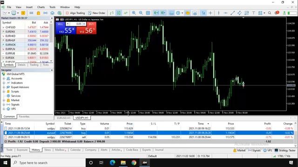The height and width of the screenshot is (167, 298).
Task: Open Details tab in Market Watch
Action: 21,65
